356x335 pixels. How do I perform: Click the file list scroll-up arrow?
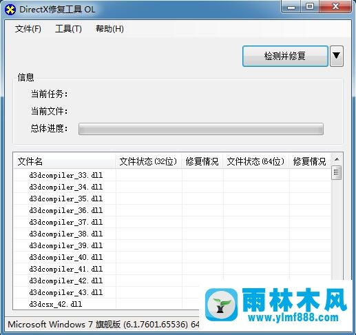tap(337, 159)
